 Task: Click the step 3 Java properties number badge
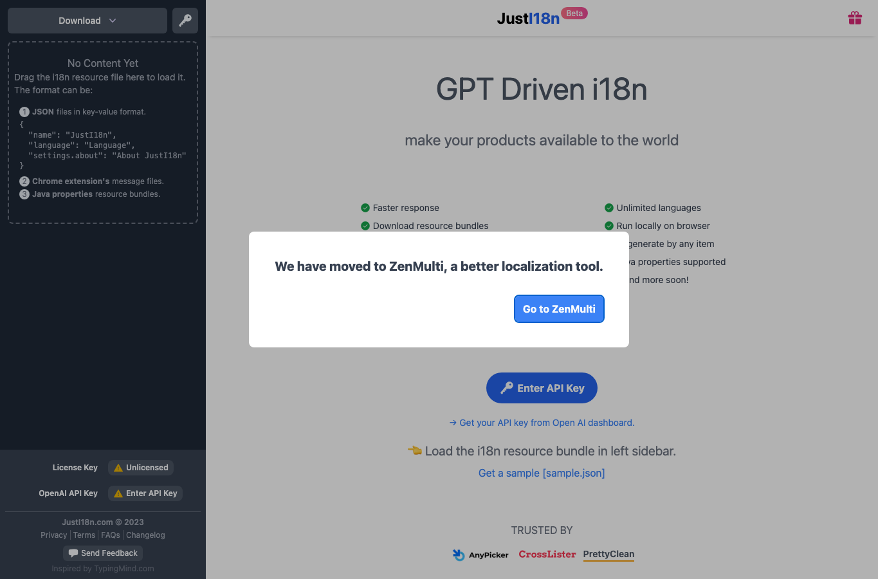[x=24, y=194]
